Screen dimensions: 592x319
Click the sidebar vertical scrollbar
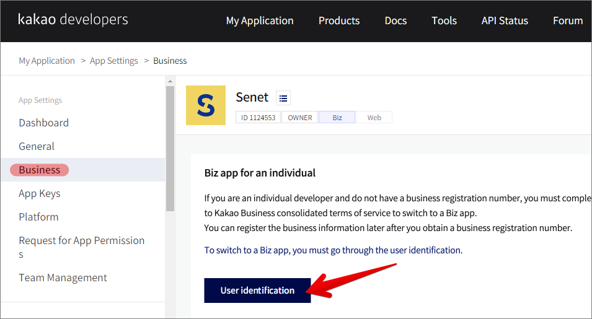pyautogui.click(x=170, y=149)
